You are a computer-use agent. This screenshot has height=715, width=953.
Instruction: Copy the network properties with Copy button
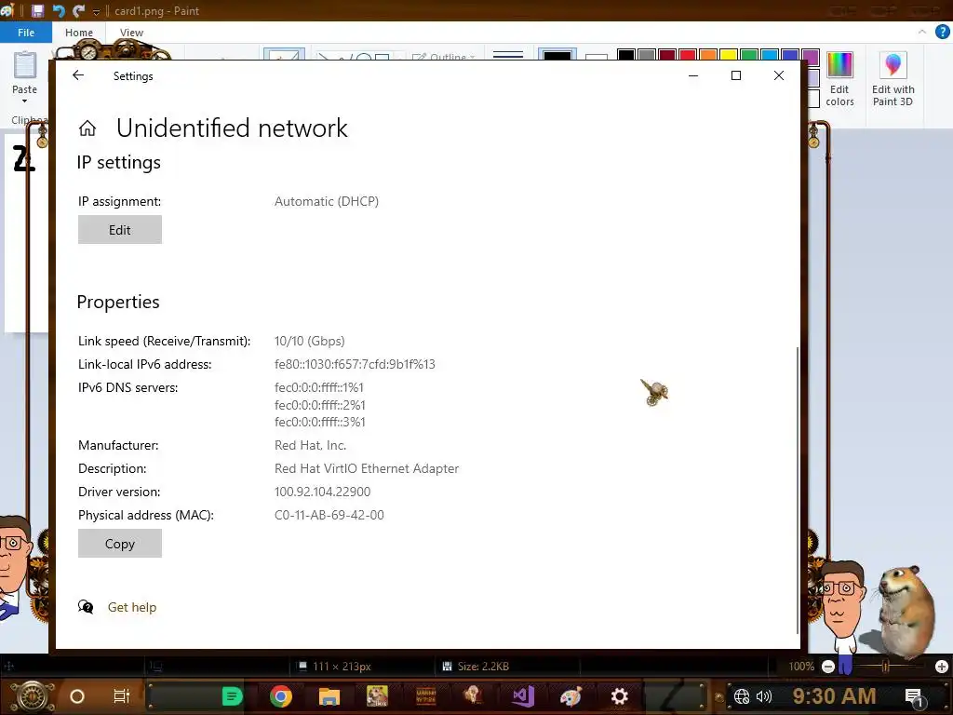120,544
